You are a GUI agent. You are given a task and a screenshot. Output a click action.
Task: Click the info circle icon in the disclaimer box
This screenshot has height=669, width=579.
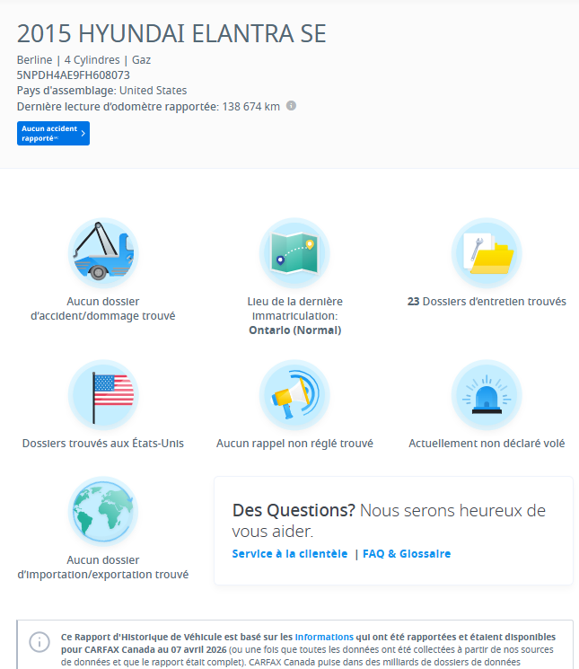39,642
